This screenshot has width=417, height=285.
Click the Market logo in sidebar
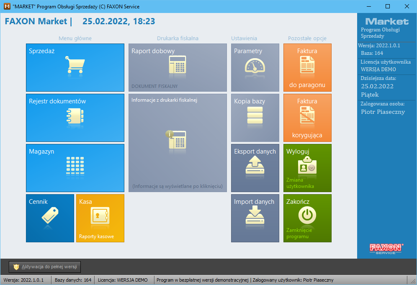tap(386, 21)
